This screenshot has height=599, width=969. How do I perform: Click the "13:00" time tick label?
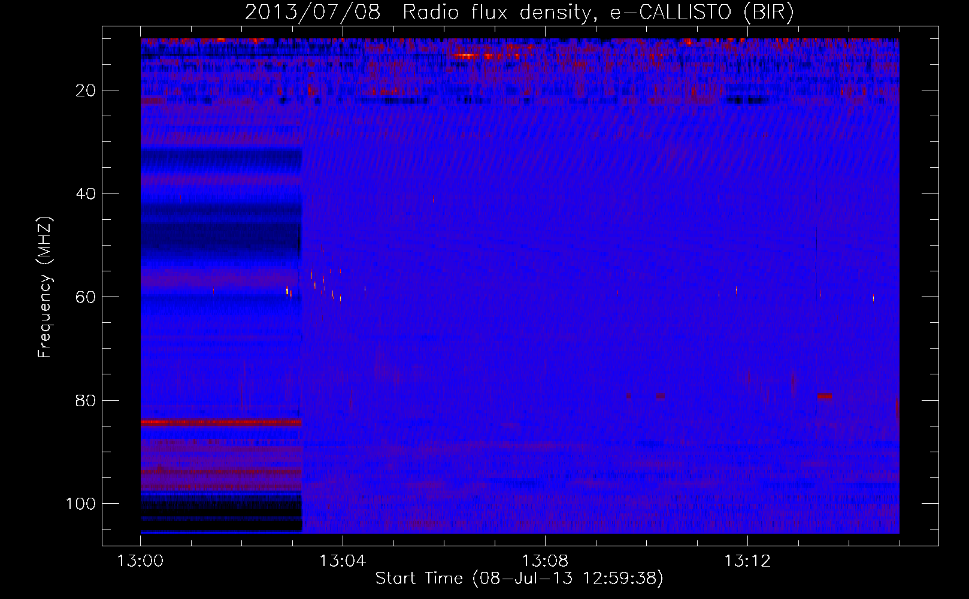[x=141, y=561]
